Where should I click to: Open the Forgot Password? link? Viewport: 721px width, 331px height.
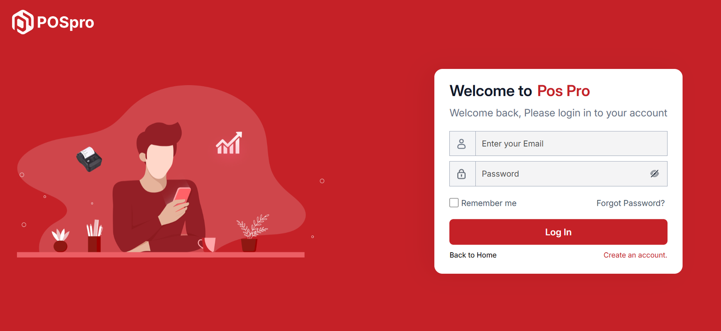pos(630,203)
